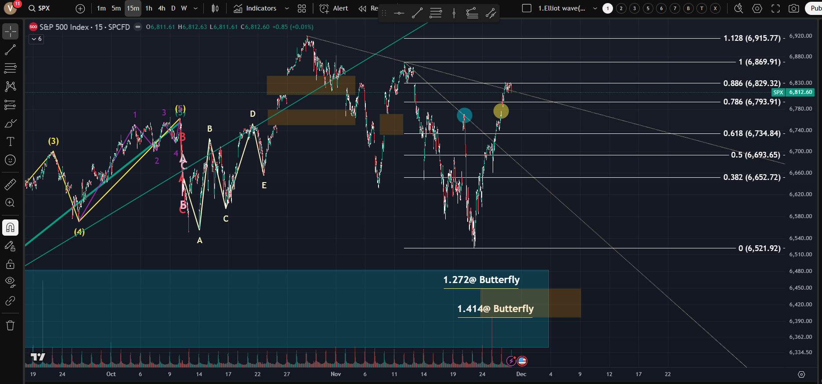Expand the collapsed indicator legend showing 6
This screenshot has width=822, height=384.
coord(36,39)
